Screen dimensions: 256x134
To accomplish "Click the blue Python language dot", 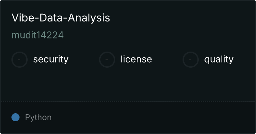I will coord(15,117).
